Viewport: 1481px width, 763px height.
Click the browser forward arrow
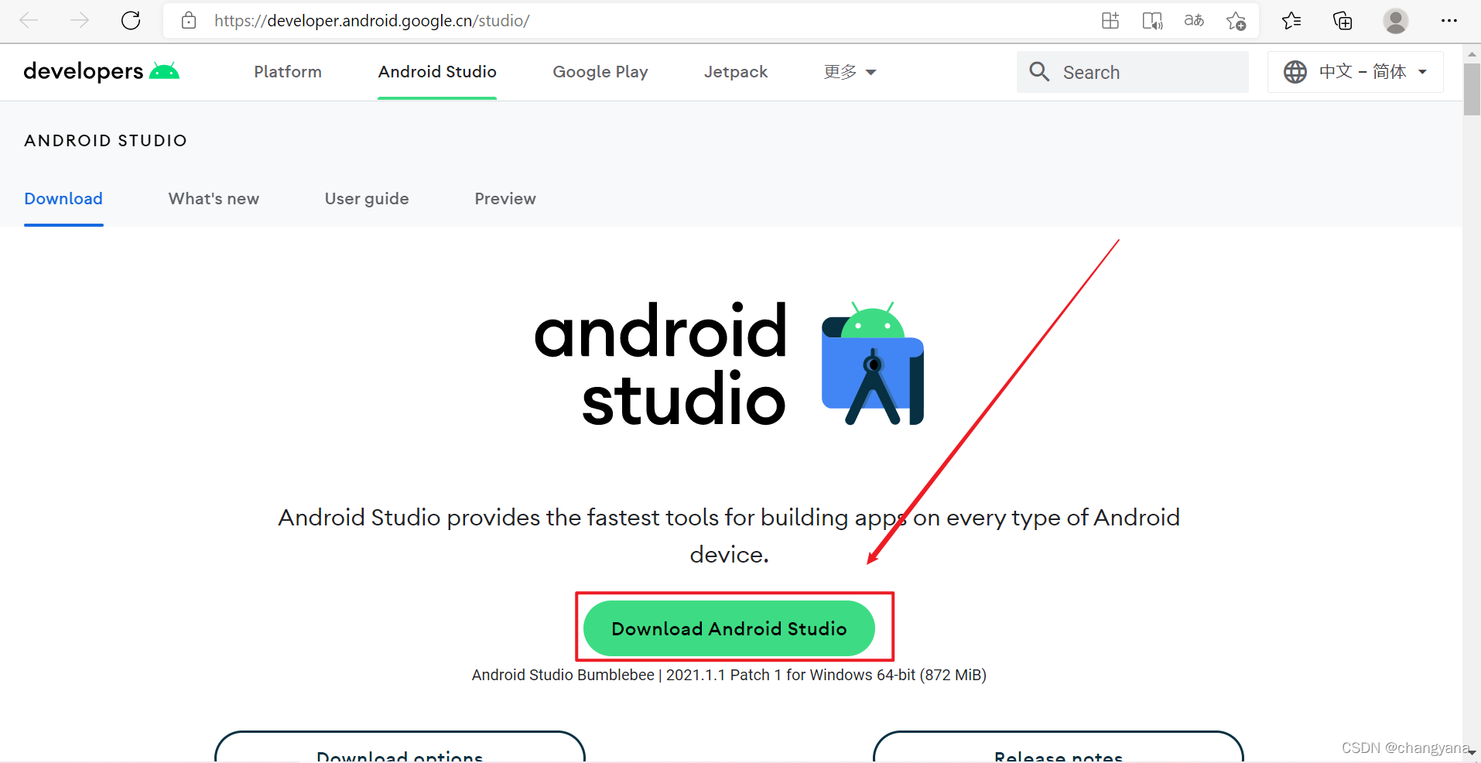(x=80, y=20)
